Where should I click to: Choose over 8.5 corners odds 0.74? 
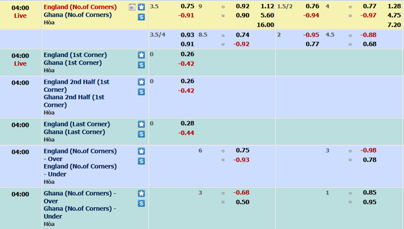click(243, 35)
